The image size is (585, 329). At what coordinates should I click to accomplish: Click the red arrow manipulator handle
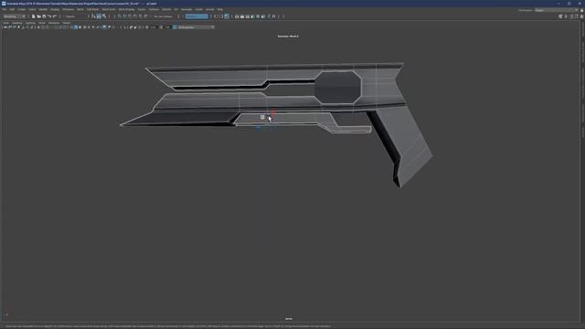tap(272, 113)
